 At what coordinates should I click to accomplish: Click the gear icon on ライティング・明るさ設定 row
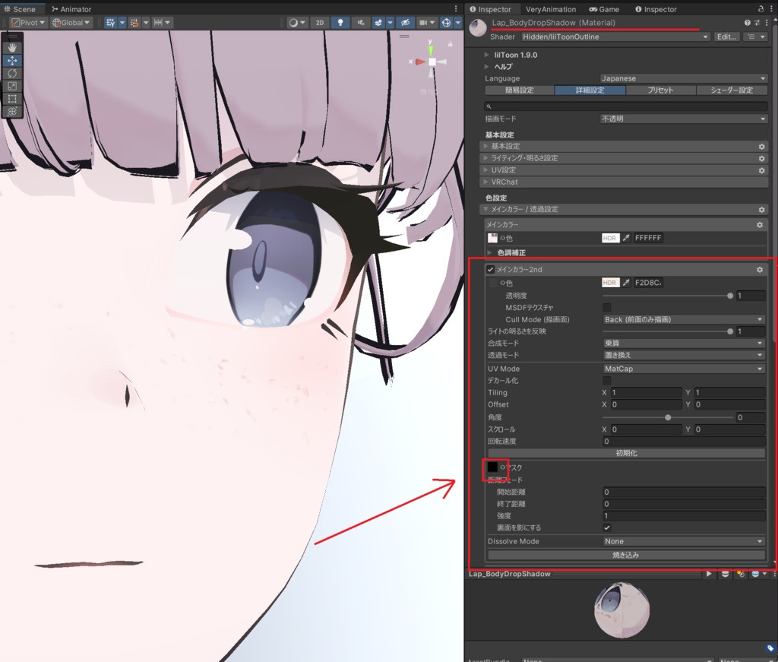tap(761, 158)
